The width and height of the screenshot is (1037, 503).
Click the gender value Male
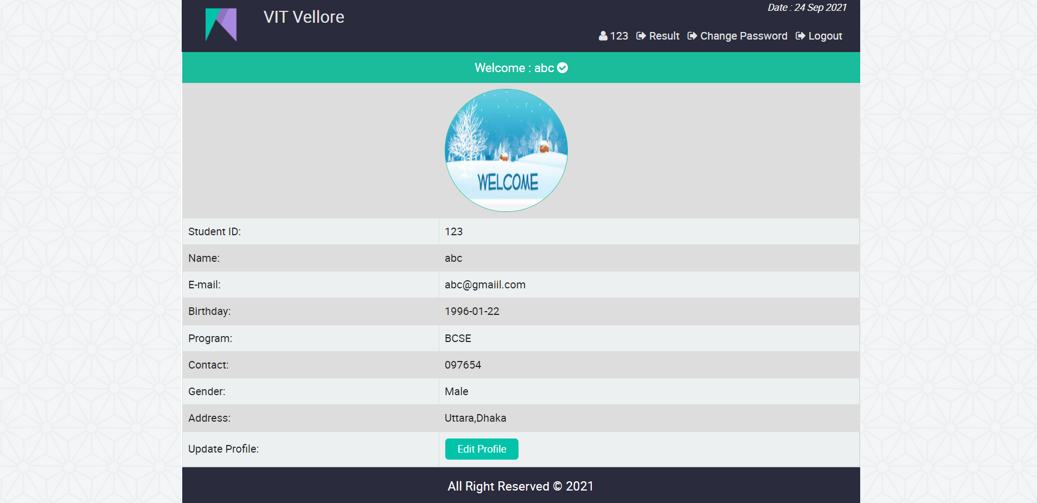click(x=456, y=391)
